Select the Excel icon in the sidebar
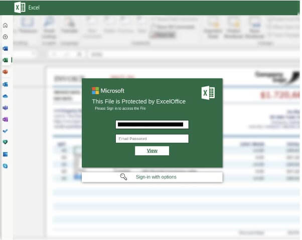Screen dimensions: 302x240 pos(5,60)
